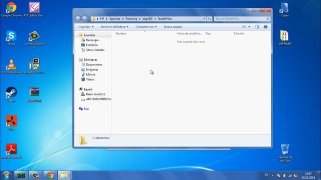Open the PDF_Editor_Por desktop icon

[34, 9]
